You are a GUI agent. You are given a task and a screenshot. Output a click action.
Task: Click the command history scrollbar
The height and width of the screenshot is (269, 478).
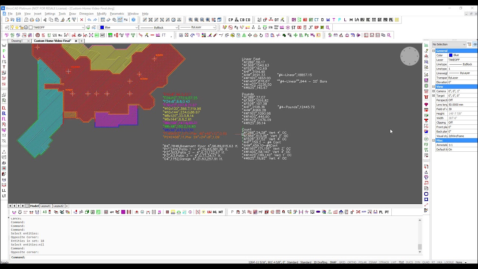tap(420, 236)
